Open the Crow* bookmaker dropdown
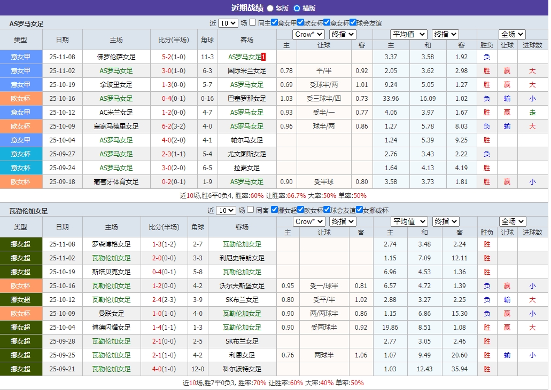Viewport: 551px width, 390px height. click(x=308, y=34)
